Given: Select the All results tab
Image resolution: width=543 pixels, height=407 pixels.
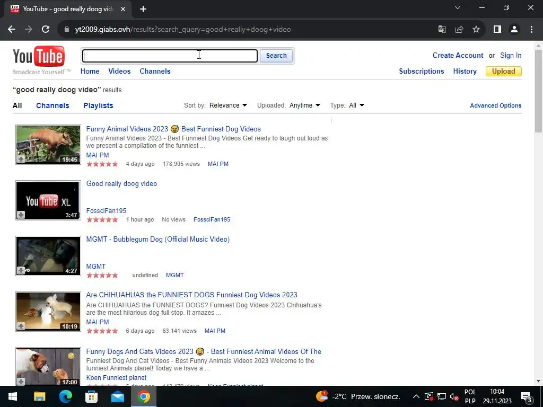Looking at the screenshot, I should click(17, 105).
